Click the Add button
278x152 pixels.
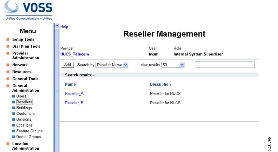[x=68, y=65]
